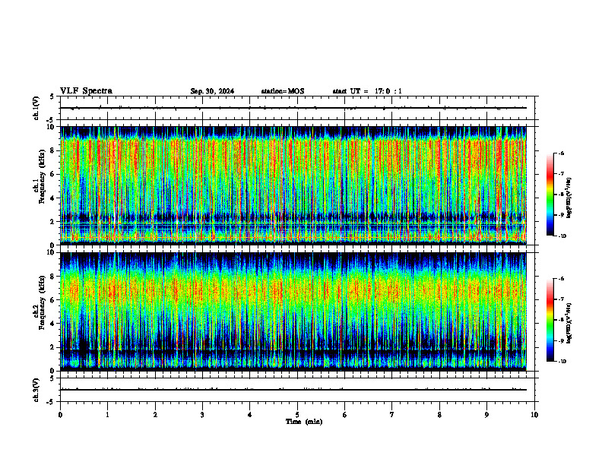The image size is (602, 465).
Task: Click the time axis tick label "0"
Action: tap(60, 415)
